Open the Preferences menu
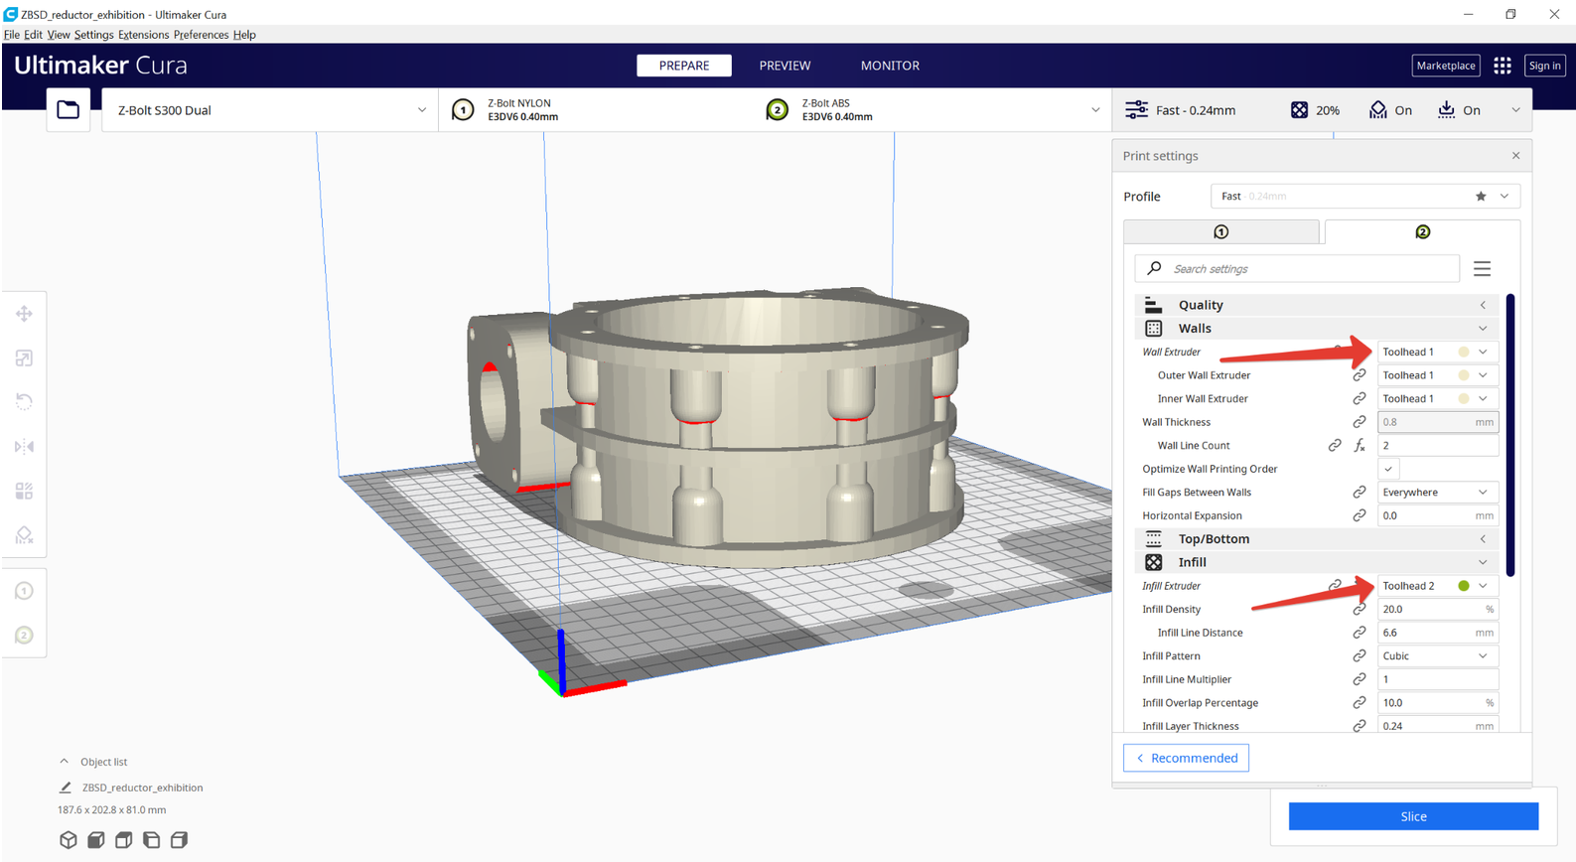The width and height of the screenshot is (1576, 862). coord(201,35)
